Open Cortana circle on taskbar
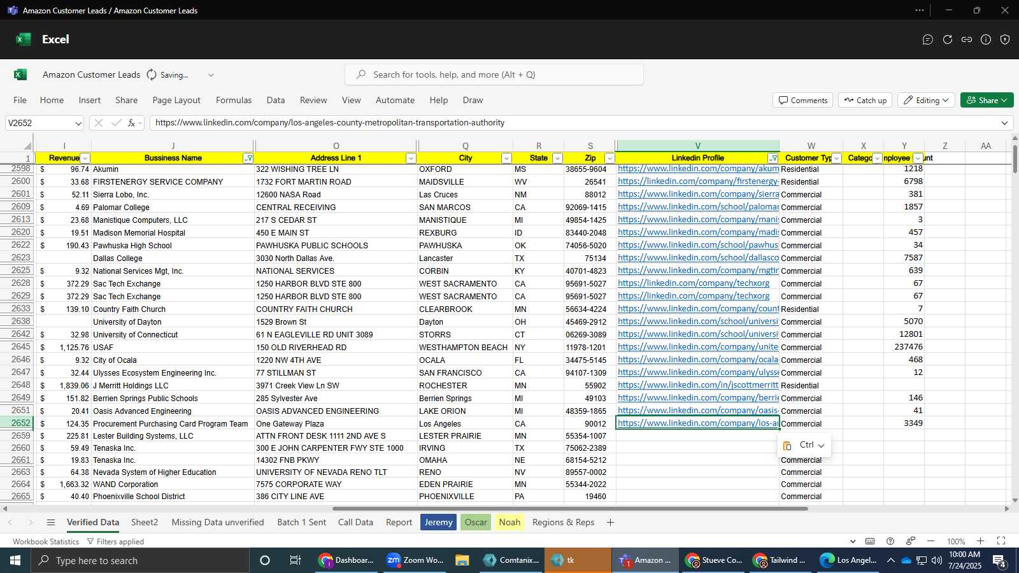1019x573 pixels. click(x=265, y=560)
